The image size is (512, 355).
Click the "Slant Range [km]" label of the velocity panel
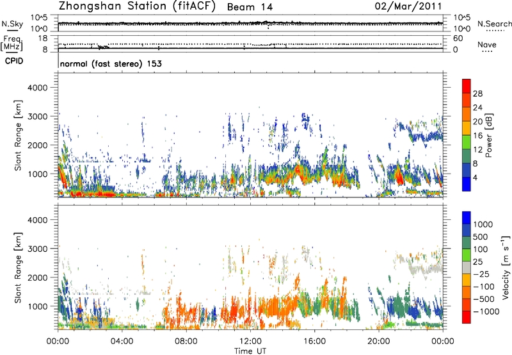[x=18, y=267]
